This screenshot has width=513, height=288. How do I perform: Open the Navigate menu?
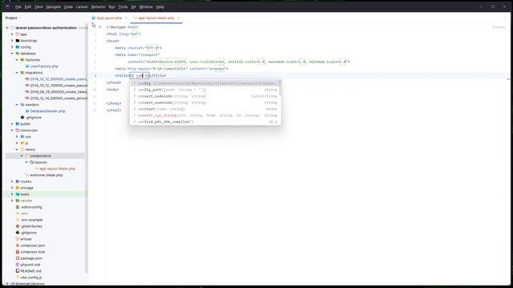(53, 7)
